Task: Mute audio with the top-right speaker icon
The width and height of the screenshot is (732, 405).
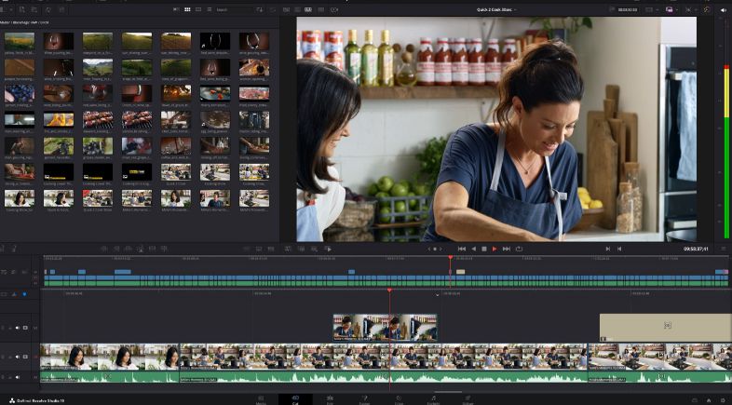Action: (x=724, y=9)
